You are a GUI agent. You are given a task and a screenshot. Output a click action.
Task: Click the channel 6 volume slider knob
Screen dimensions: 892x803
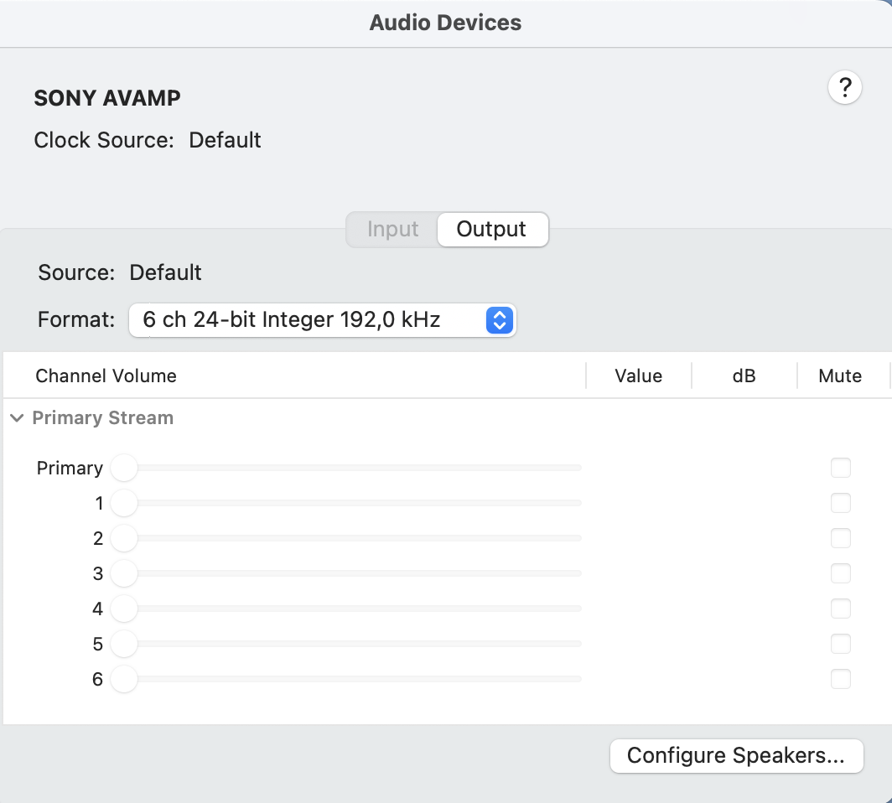124,679
